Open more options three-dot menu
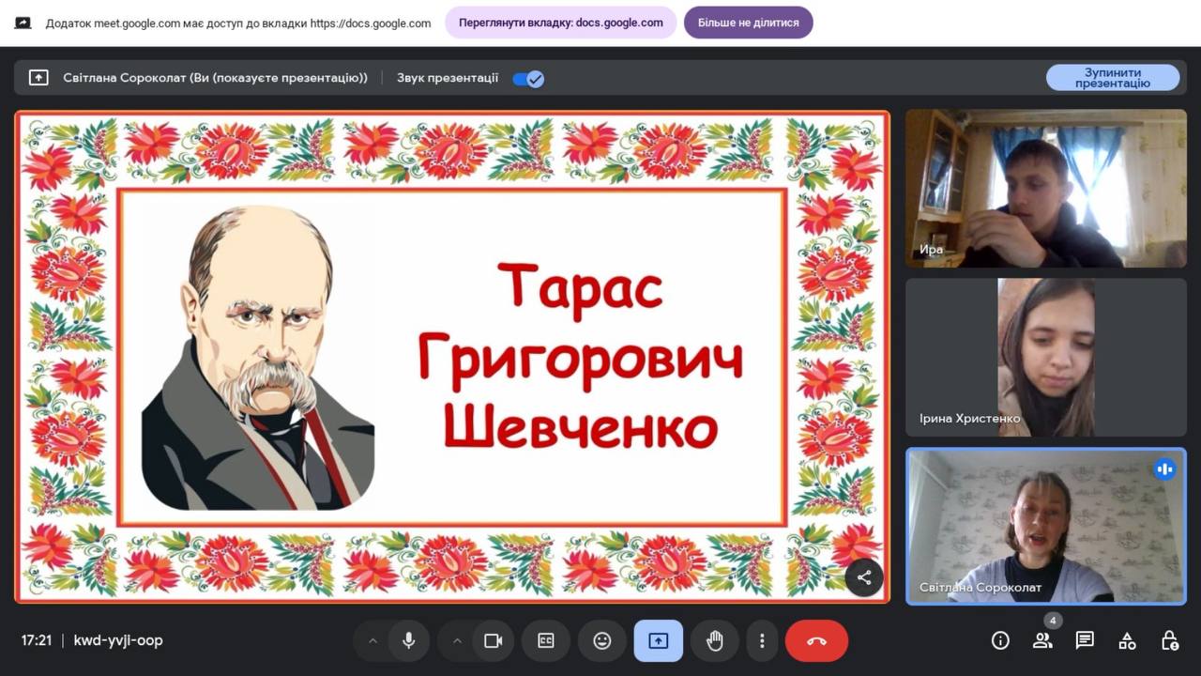1201x676 pixels. click(762, 640)
